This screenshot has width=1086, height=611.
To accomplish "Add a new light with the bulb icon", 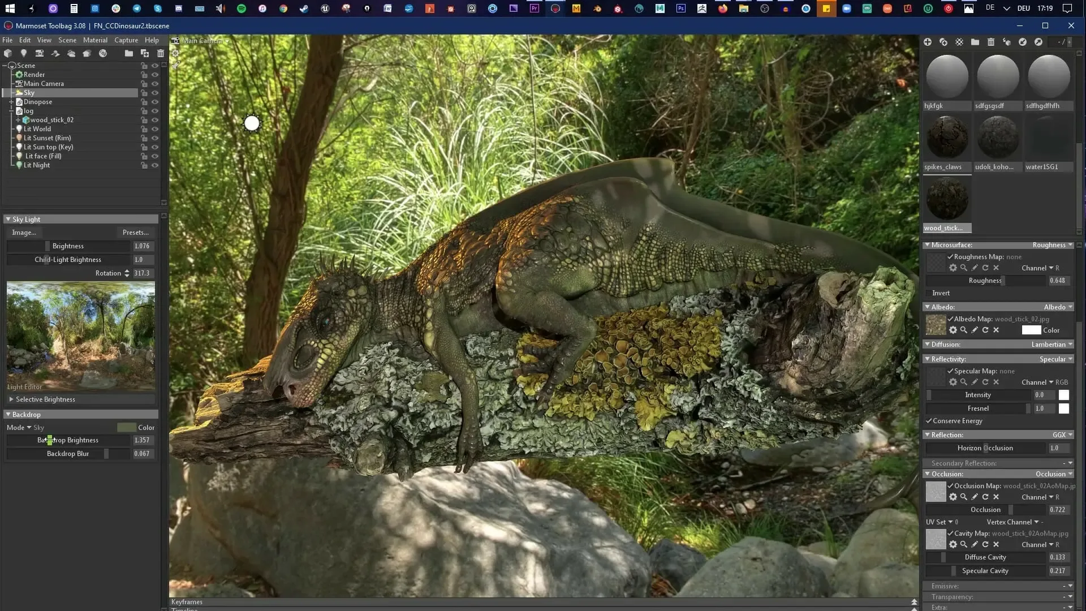I will click(x=24, y=53).
